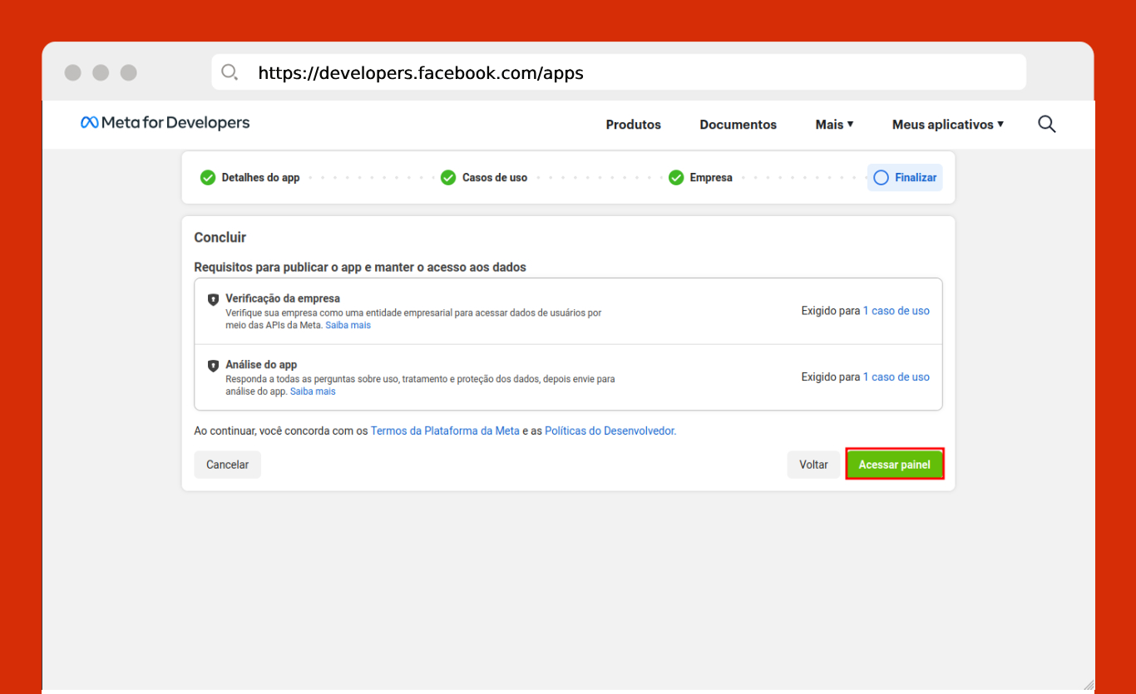Click the shield icon beside Análise do app
Screen dimensions: 1136x694
[213, 366]
